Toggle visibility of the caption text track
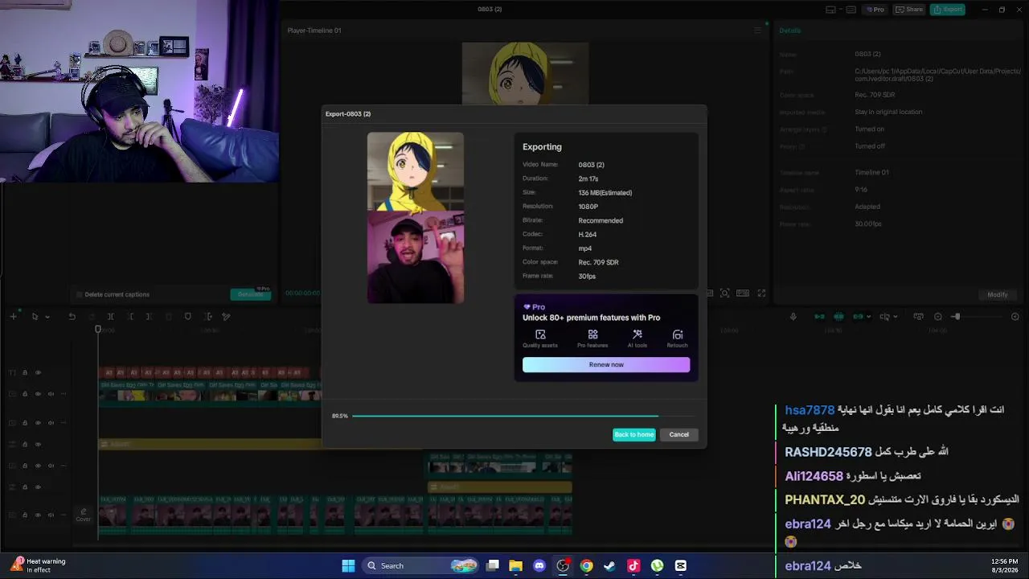 coord(37,372)
